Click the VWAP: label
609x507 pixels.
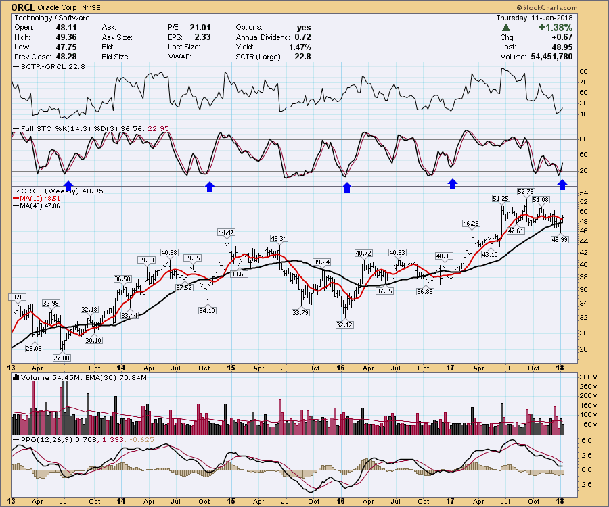coord(179,57)
